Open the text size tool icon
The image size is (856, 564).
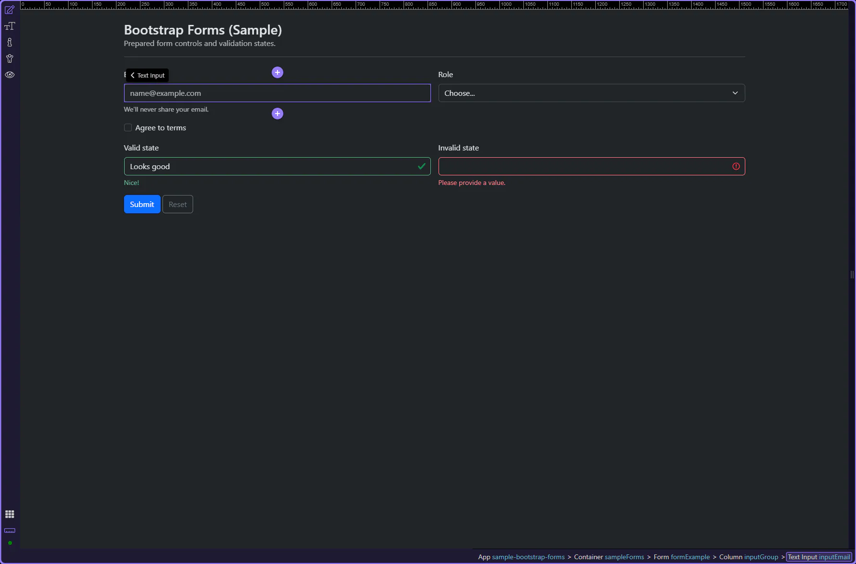pyautogui.click(x=10, y=26)
